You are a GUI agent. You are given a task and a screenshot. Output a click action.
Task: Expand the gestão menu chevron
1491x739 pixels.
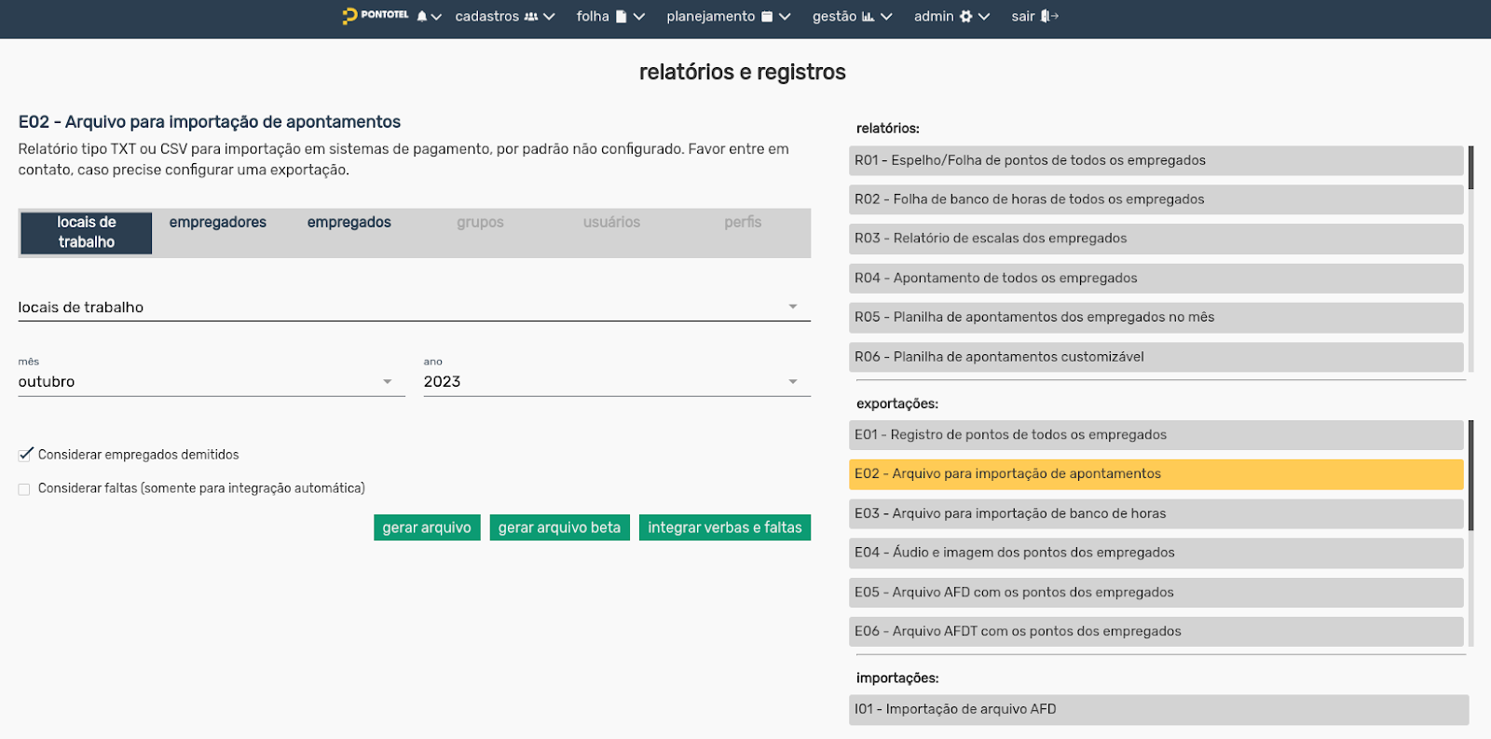pyautogui.click(x=886, y=17)
